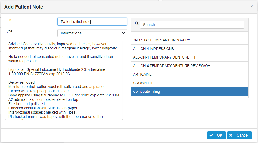
Task: Click the Title input field
Action: coord(92,22)
